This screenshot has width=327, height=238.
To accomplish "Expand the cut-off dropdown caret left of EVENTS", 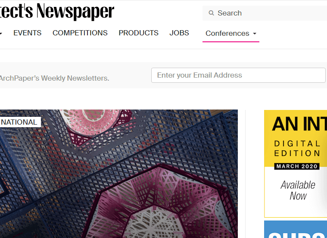I will pyautogui.click(x=1, y=33).
